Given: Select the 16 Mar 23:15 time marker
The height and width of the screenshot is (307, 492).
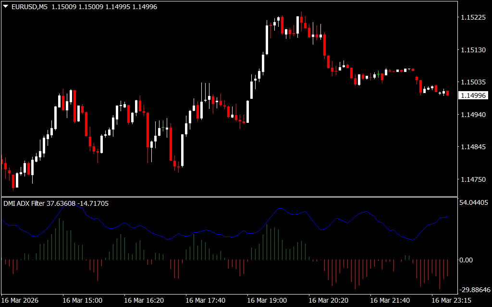Looking at the screenshot, I should [x=451, y=300].
